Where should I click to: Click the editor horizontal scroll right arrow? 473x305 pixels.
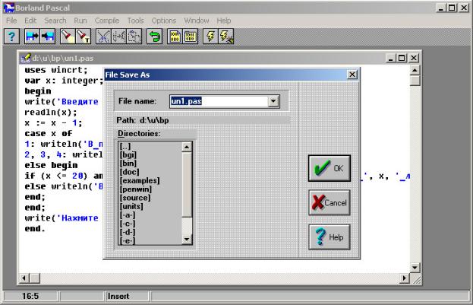click(x=405, y=278)
